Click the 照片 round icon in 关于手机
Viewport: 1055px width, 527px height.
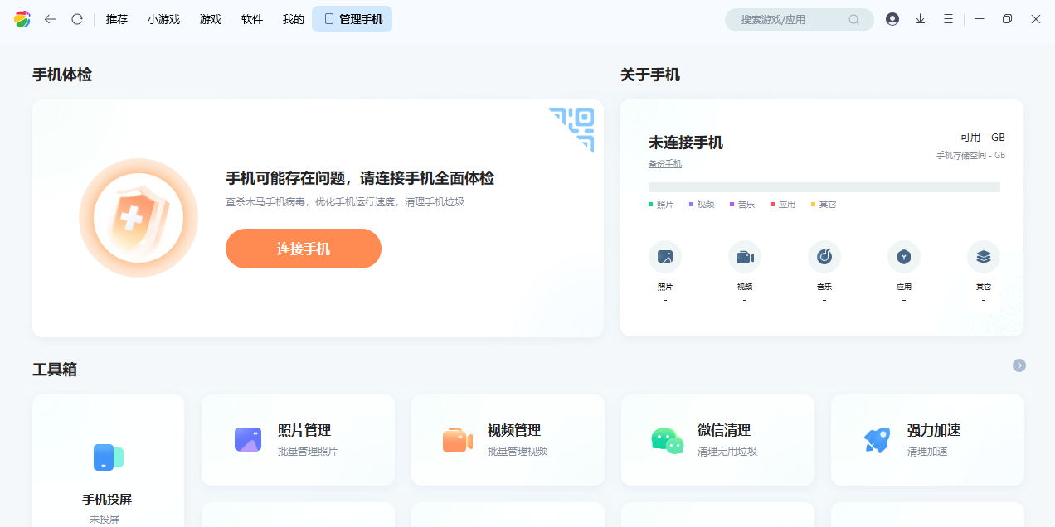point(665,257)
